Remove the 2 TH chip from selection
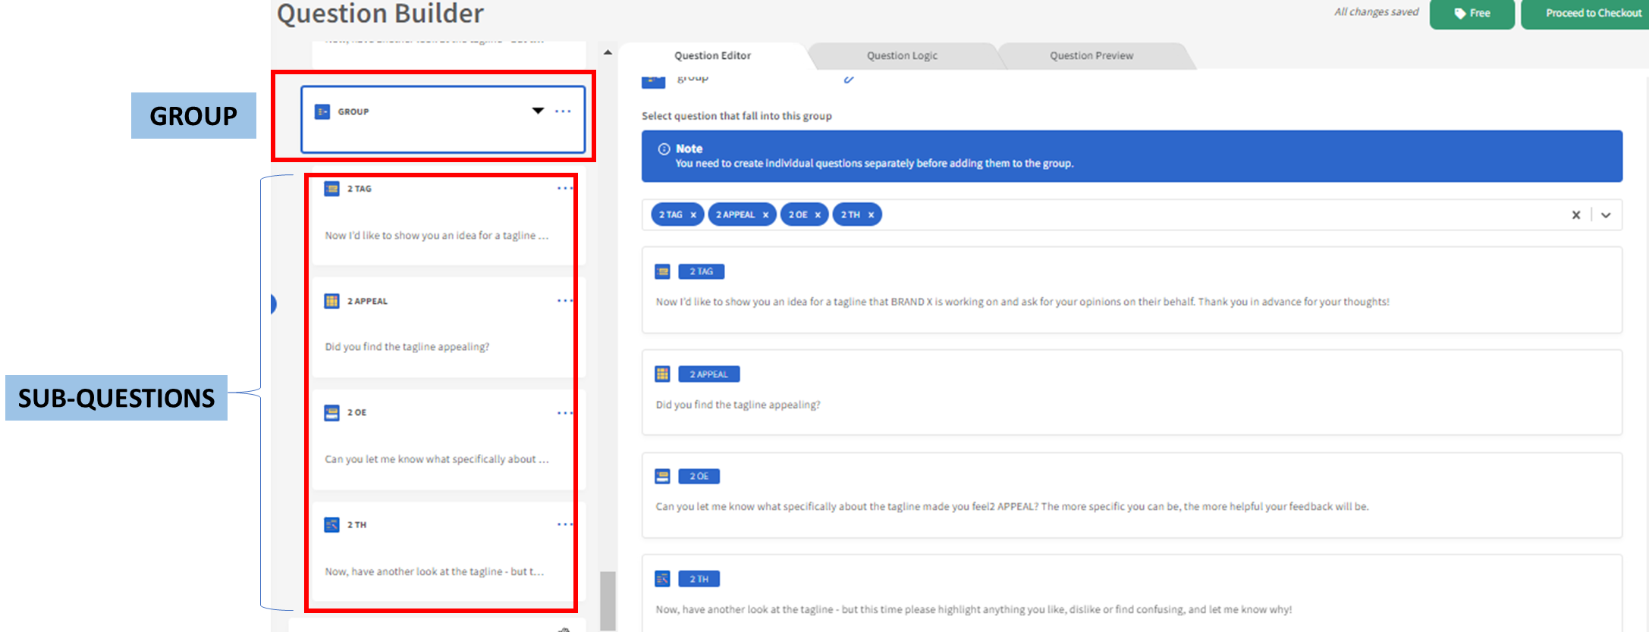The image size is (1649, 632). (x=871, y=215)
